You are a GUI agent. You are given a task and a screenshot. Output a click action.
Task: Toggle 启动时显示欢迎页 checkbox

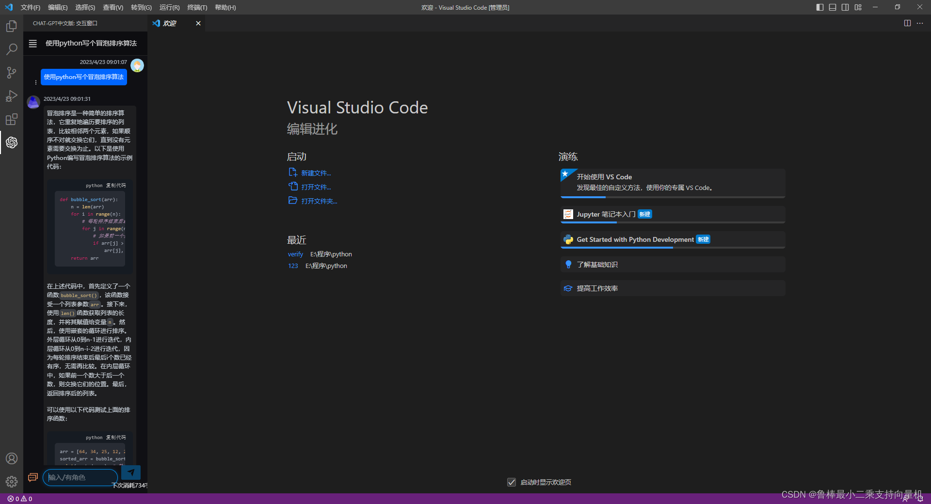tap(512, 482)
